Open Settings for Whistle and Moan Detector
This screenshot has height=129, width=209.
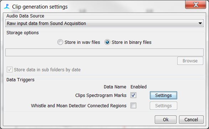[163, 106]
